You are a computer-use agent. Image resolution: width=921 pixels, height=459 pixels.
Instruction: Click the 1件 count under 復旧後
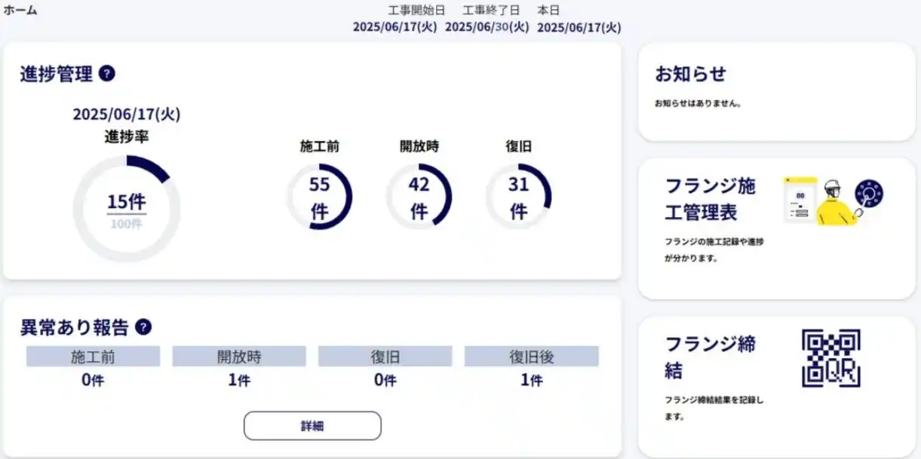(531, 381)
